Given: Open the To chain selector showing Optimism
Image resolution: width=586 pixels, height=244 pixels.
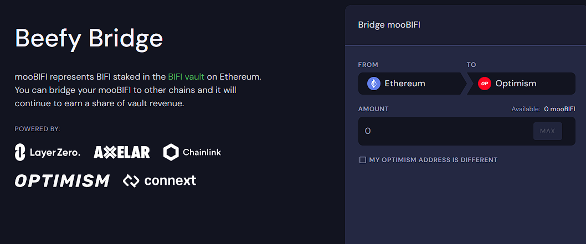Looking at the screenshot, I should (x=521, y=84).
